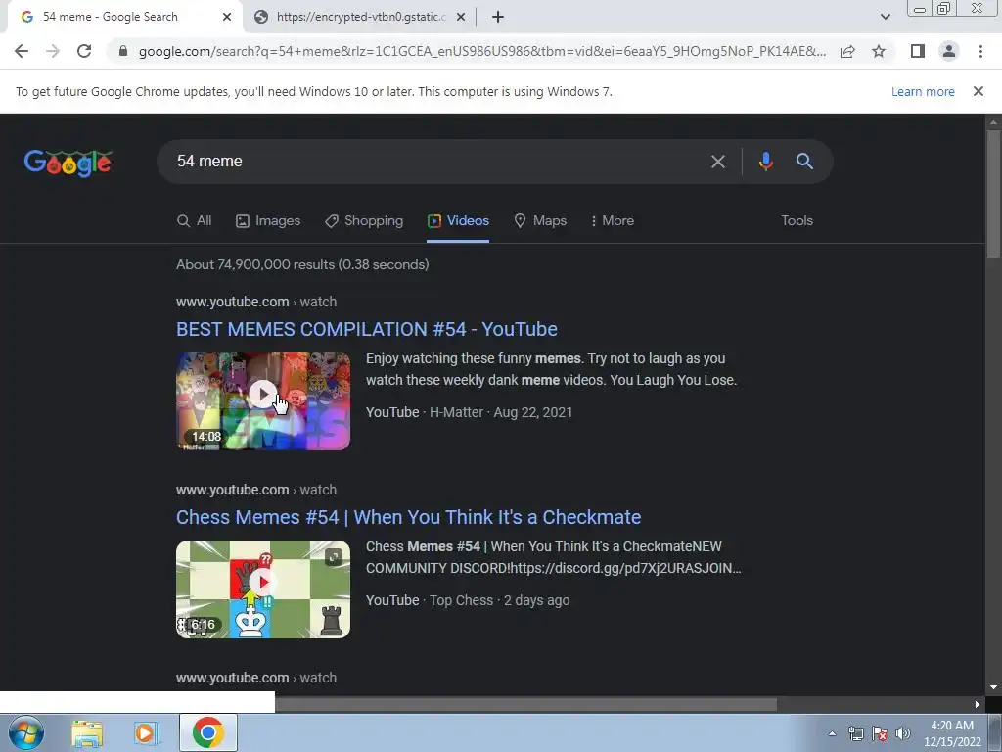Select the Videos tab
This screenshot has height=752, width=1002.
[458, 220]
